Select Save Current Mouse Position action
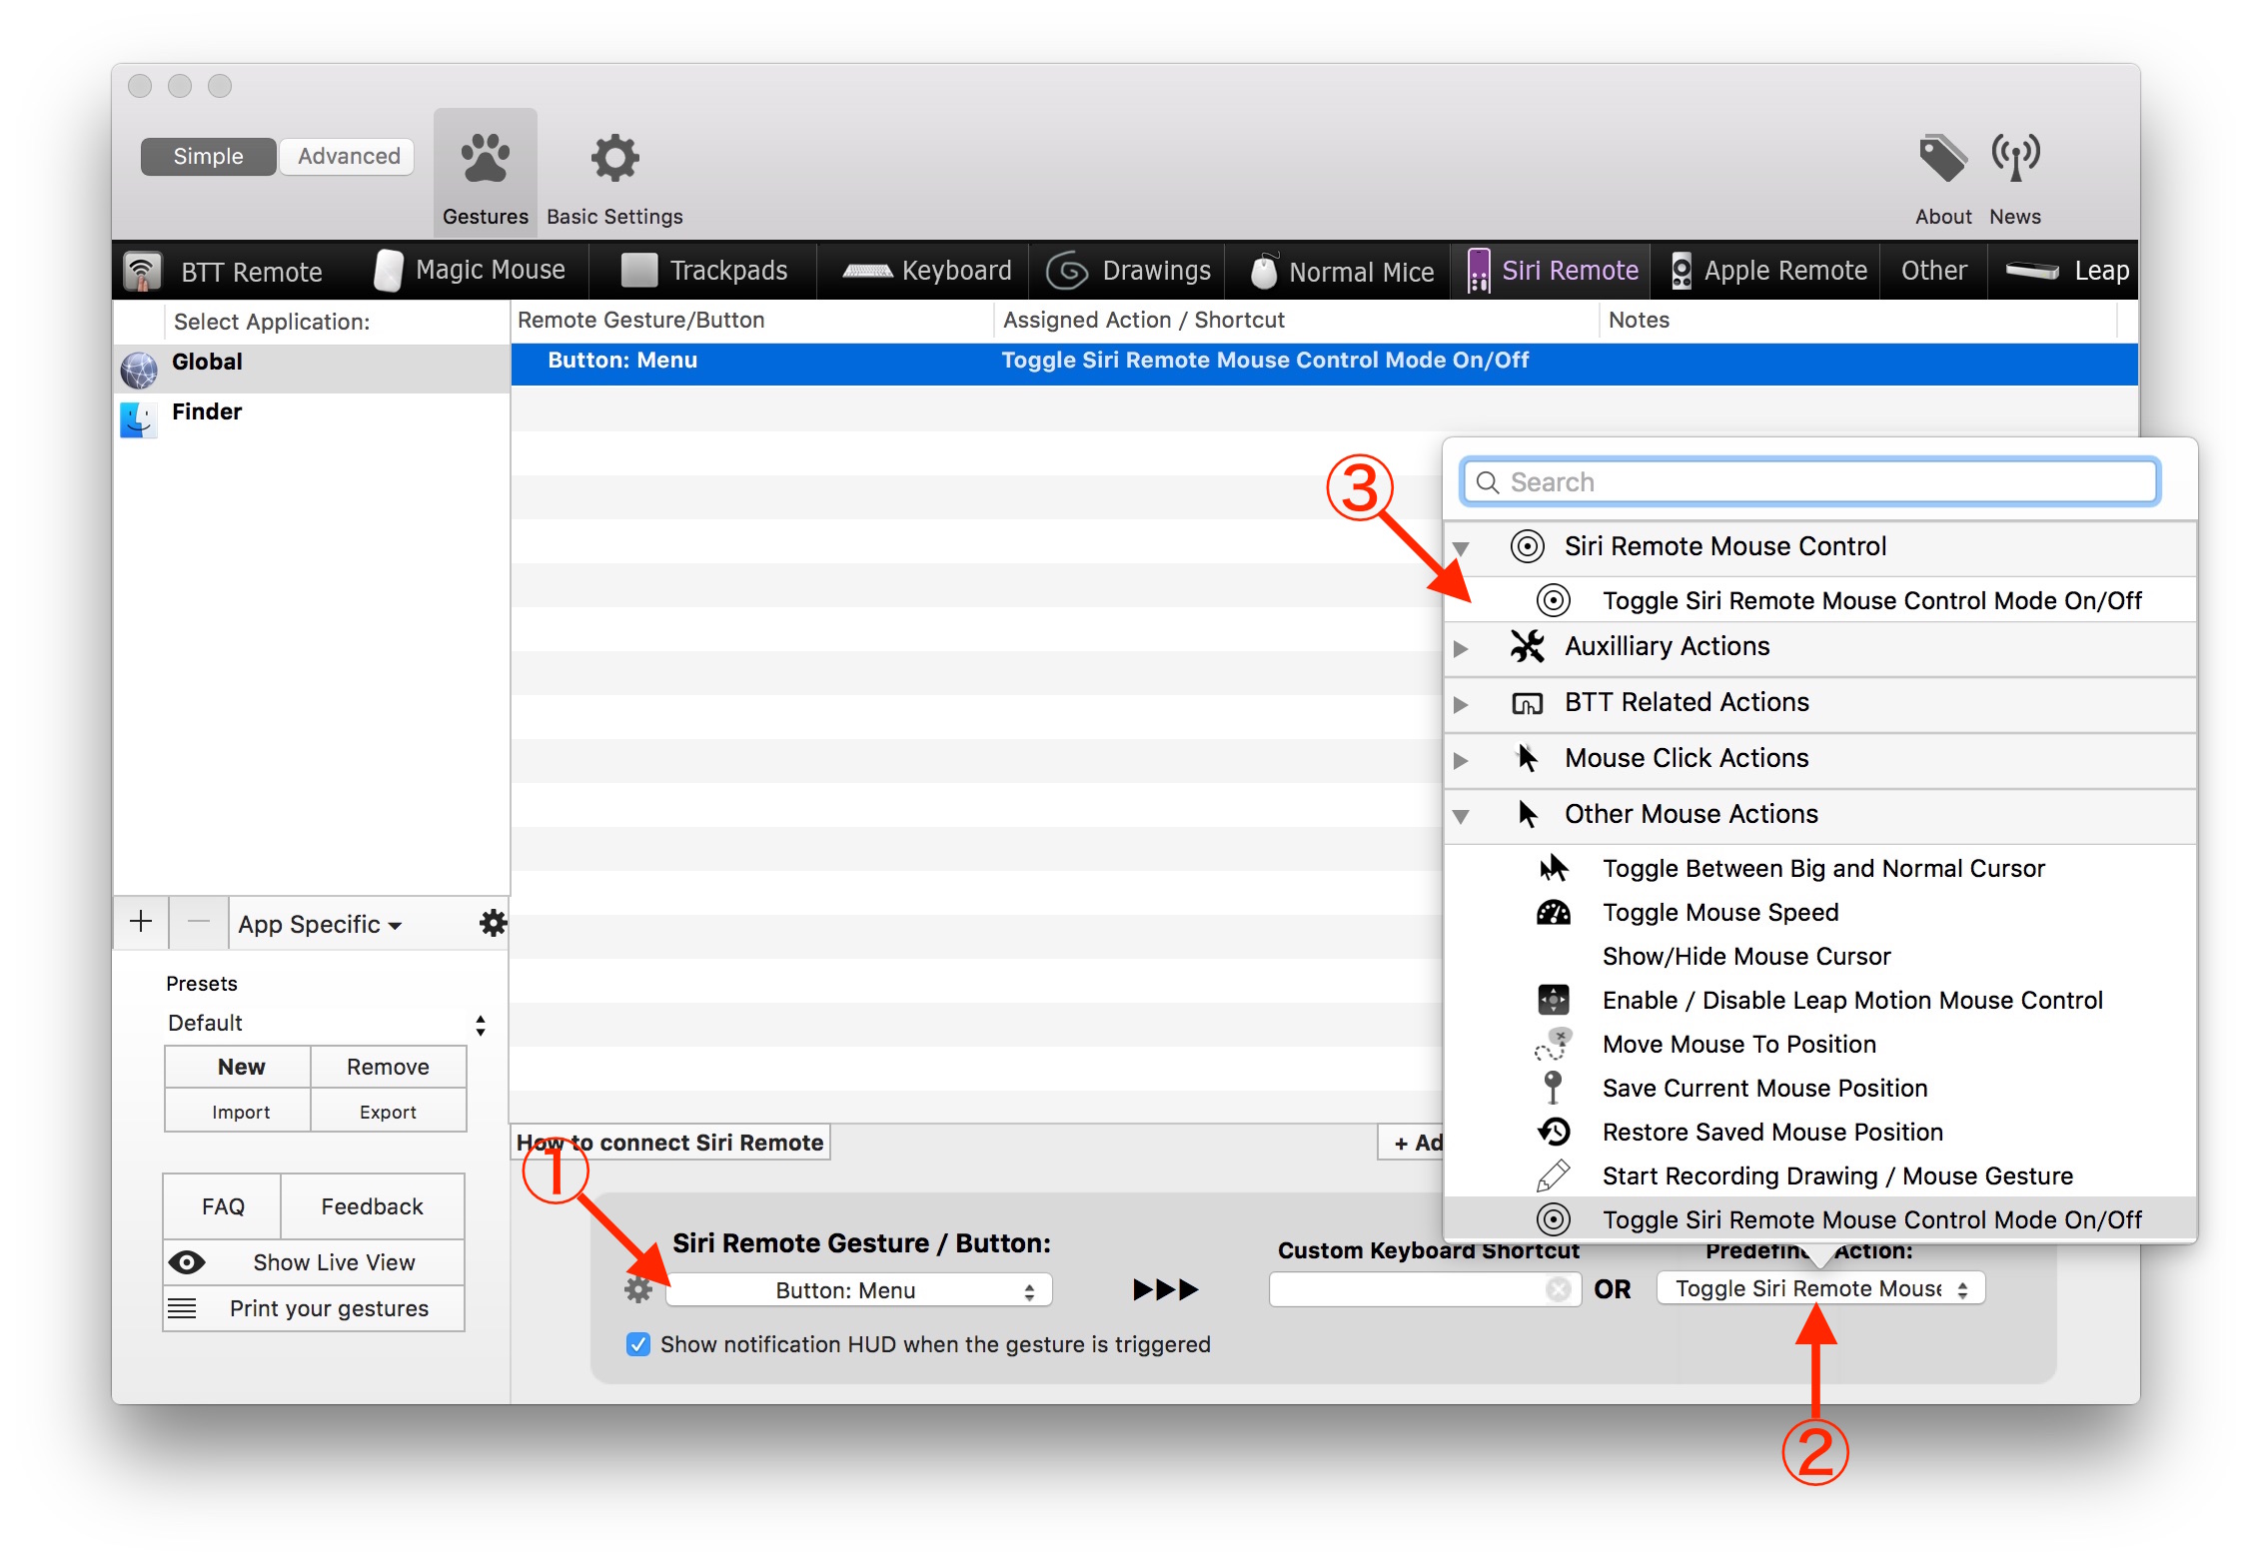This screenshot has width=2258, height=1564. pos(1764,1088)
